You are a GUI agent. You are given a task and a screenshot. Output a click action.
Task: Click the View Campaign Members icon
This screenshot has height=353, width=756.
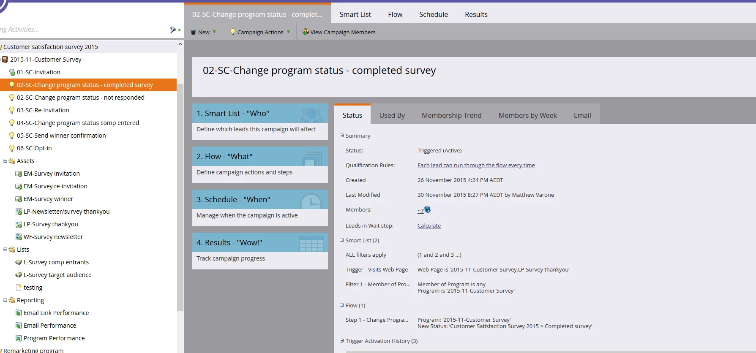click(306, 32)
